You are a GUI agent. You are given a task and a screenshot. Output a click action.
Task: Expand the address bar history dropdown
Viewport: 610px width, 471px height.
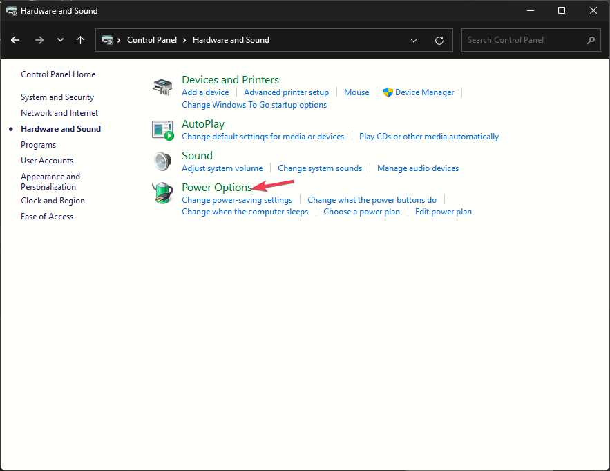click(x=414, y=40)
